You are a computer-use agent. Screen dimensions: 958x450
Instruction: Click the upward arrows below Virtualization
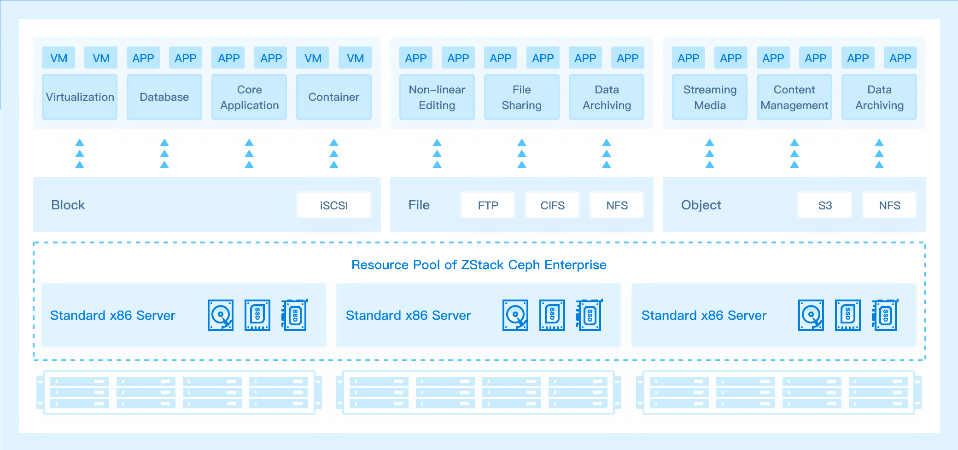coord(80,154)
